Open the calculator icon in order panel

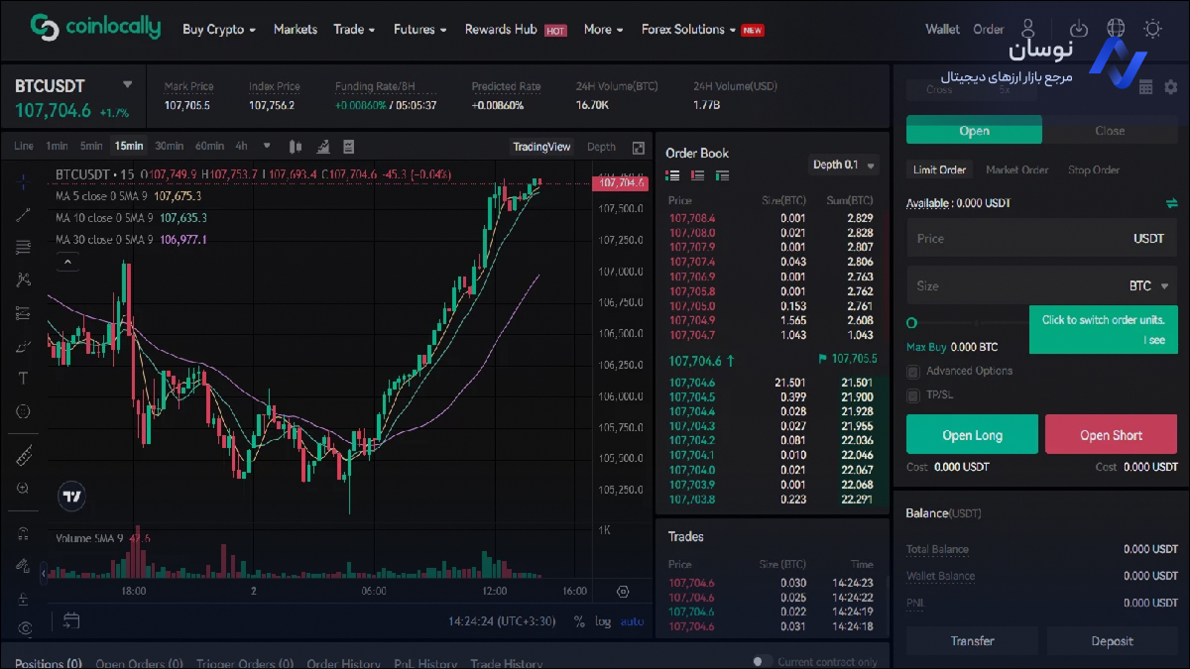click(x=1145, y=87)
